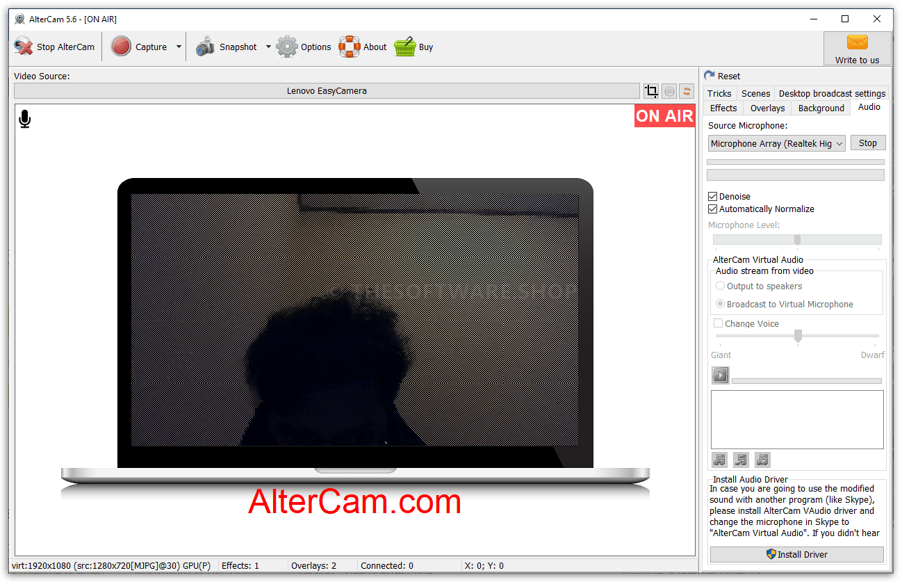Click inside the empty audio file list
Viewport: 902px width, 582px height.
[x=797, y=419]
